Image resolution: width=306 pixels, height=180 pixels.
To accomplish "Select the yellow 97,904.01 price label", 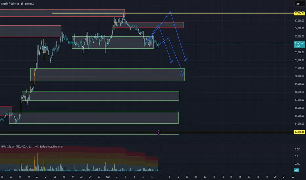I will (x=299, y=13).
